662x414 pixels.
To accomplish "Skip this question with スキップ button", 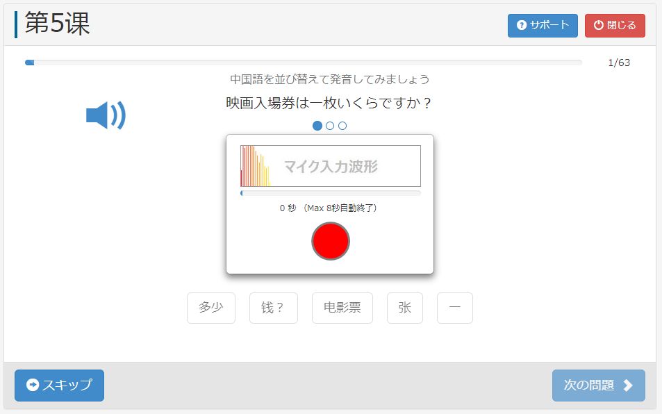I will tap(60, 386).
